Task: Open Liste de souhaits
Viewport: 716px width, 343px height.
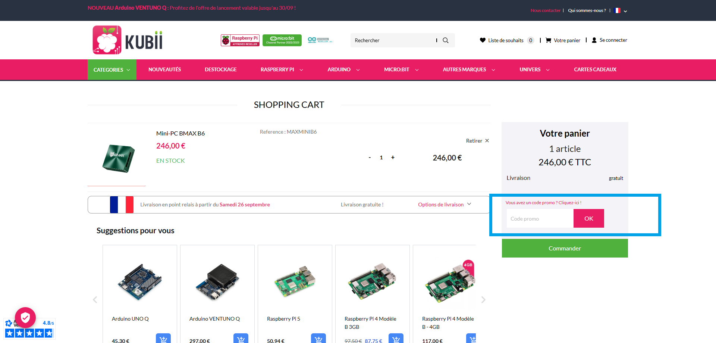Action: point(506,40)
